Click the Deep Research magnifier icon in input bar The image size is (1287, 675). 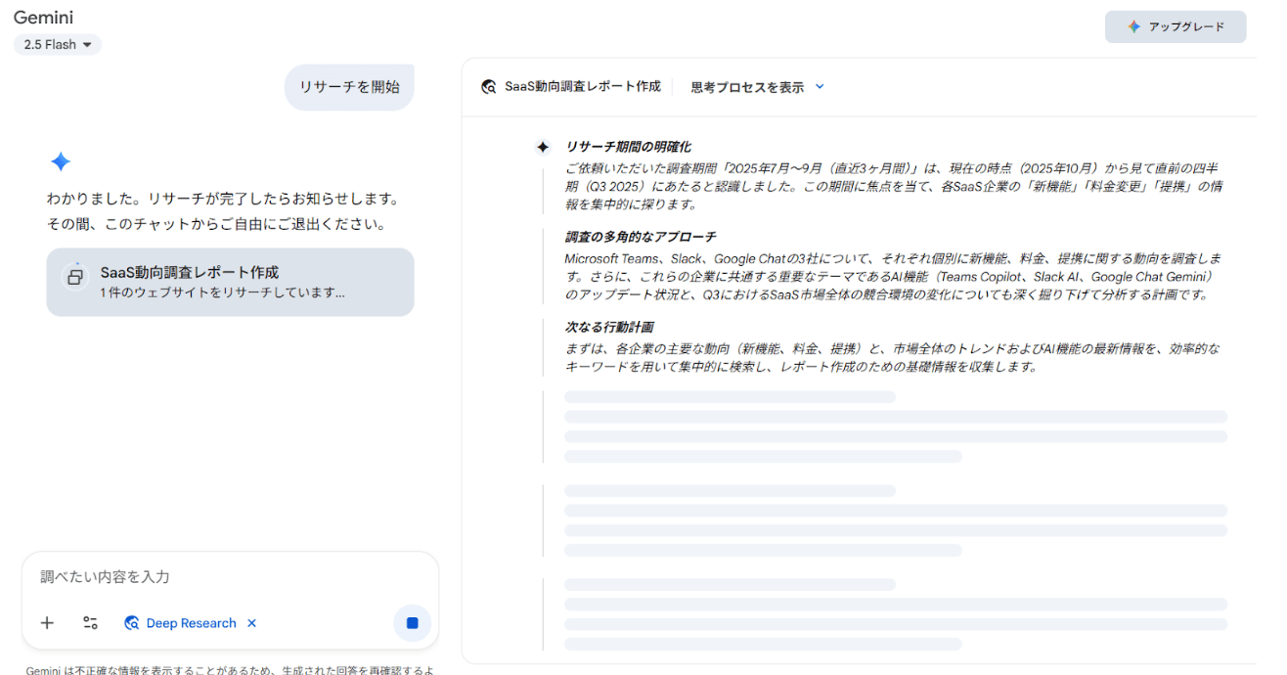[x=132, y=623]
